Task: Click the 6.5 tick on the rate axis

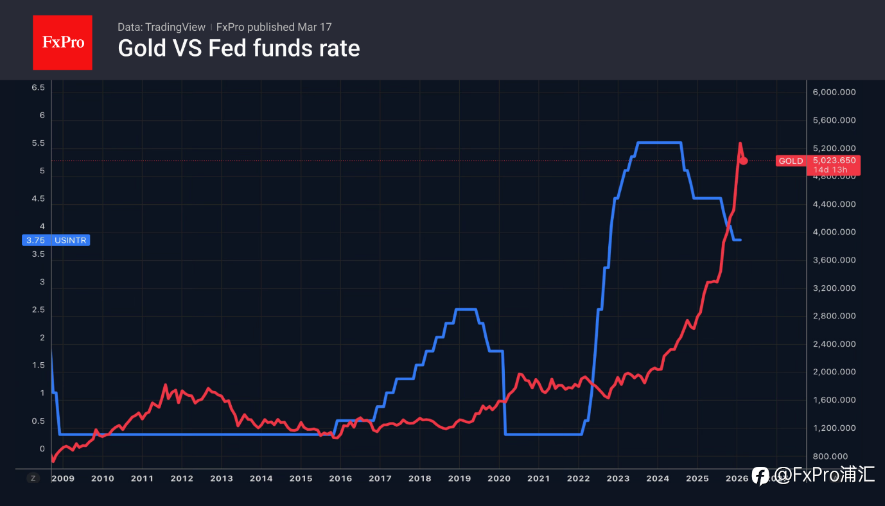Action: [39, 87]
